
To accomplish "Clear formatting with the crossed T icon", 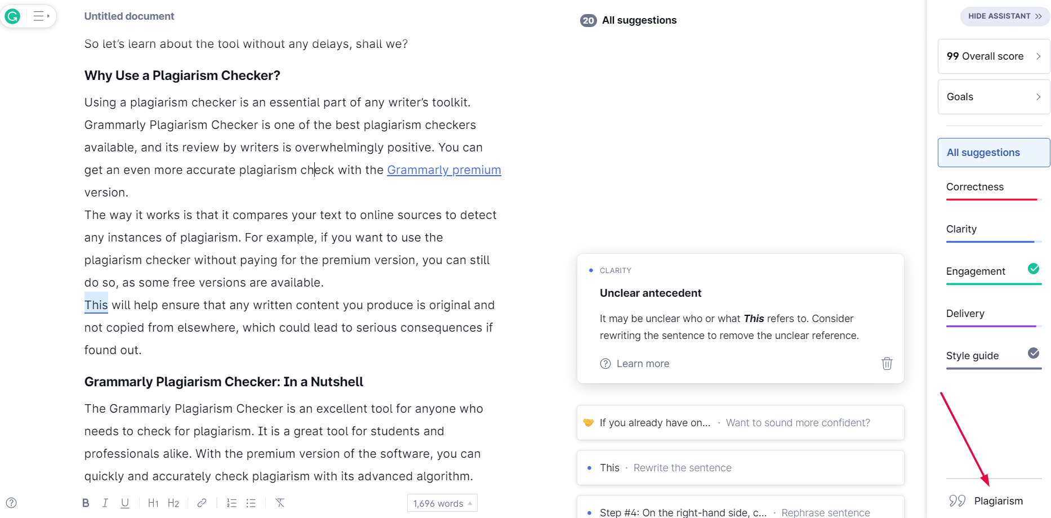I will tap(280, 503).
